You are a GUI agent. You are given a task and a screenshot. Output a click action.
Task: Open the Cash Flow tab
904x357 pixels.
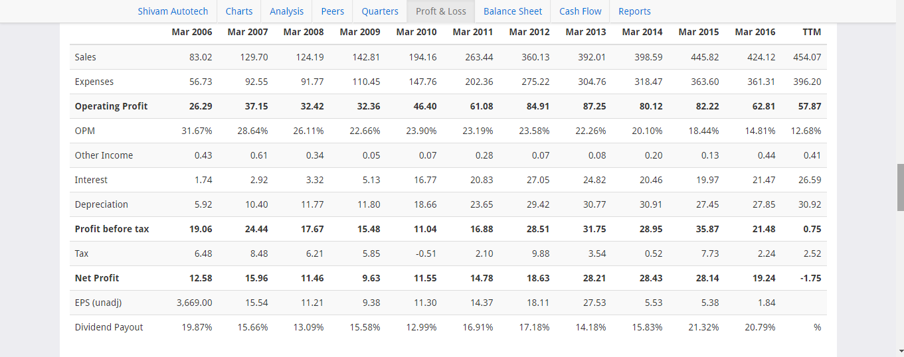click(581, 11)
